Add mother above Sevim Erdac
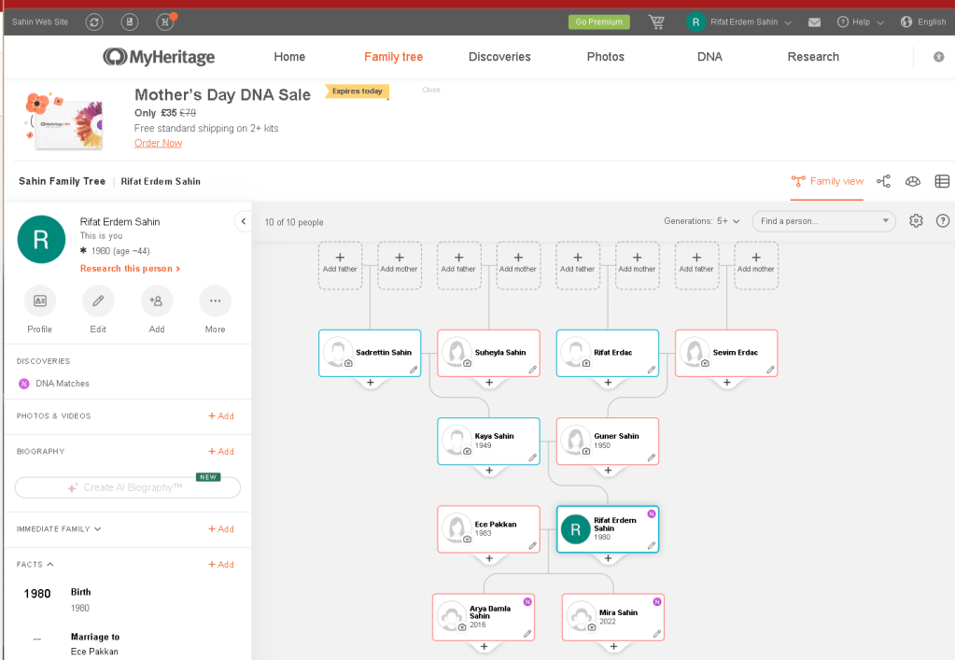 (756, 265)
